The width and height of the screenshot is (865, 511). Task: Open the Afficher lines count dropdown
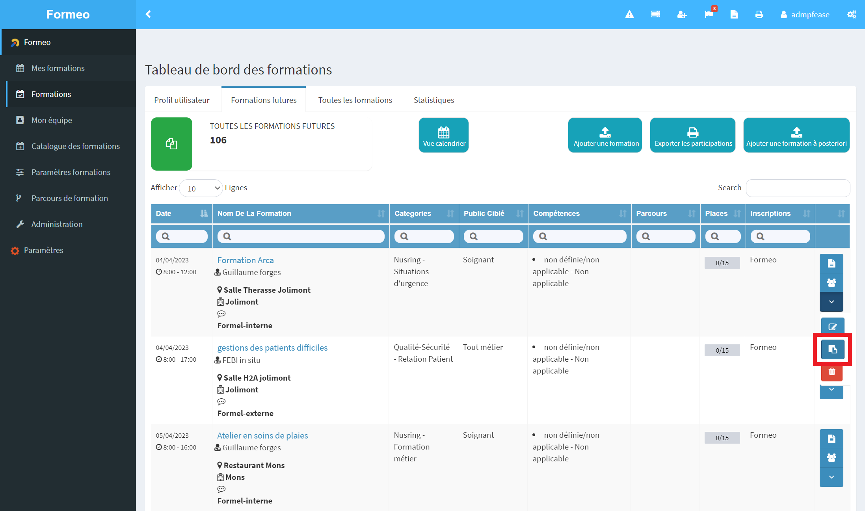click(201, 188)
